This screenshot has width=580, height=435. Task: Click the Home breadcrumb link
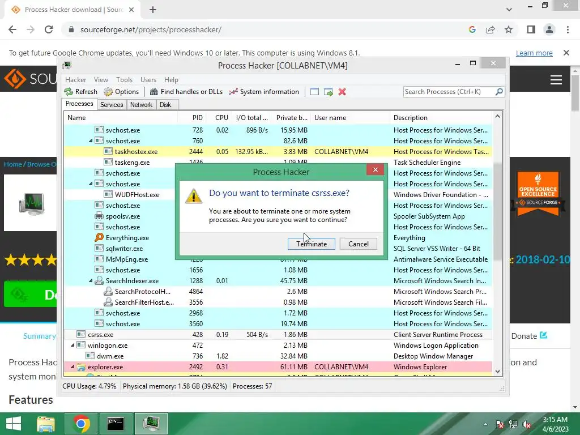click(12, 164)
